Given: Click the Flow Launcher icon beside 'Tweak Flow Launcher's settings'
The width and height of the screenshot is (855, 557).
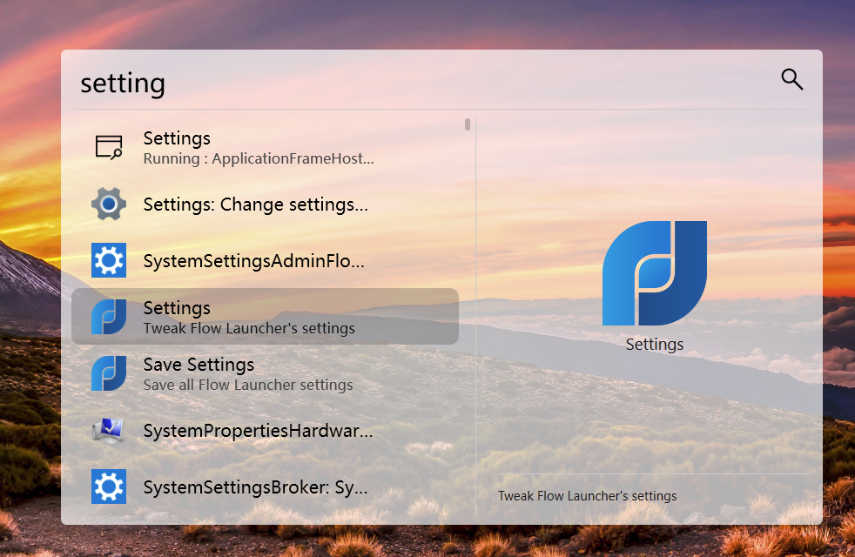Looking at the screenshot, I should pos(109,317).
